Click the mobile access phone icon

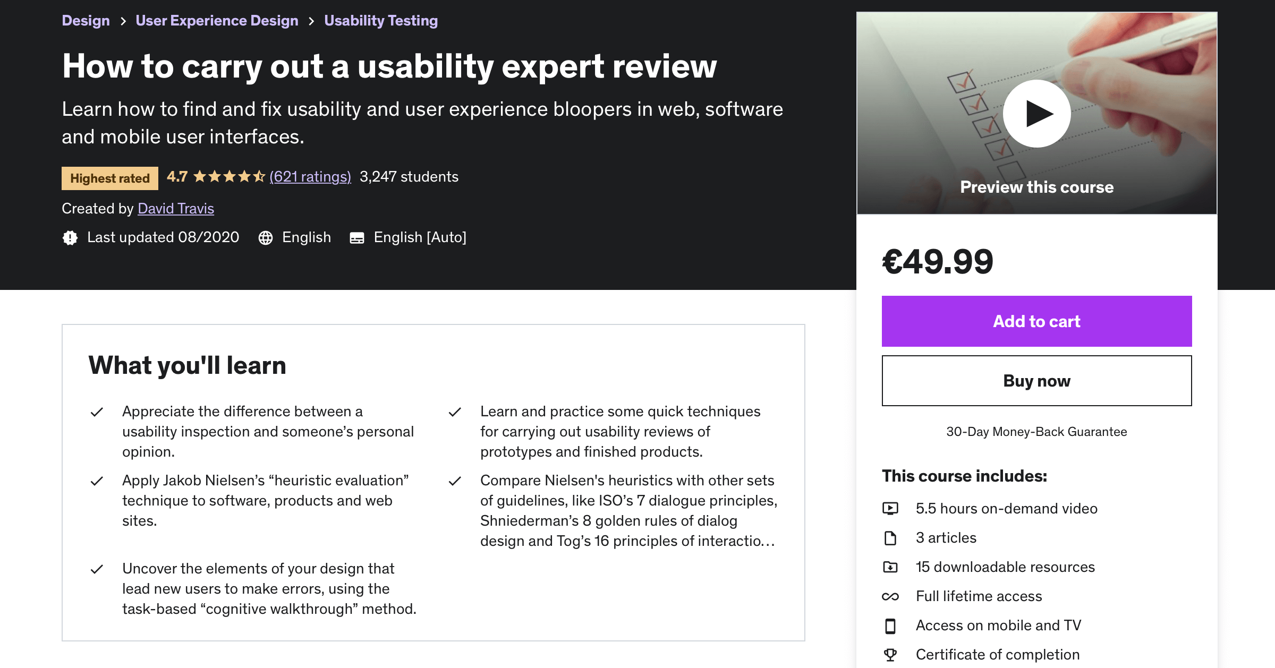890,626
